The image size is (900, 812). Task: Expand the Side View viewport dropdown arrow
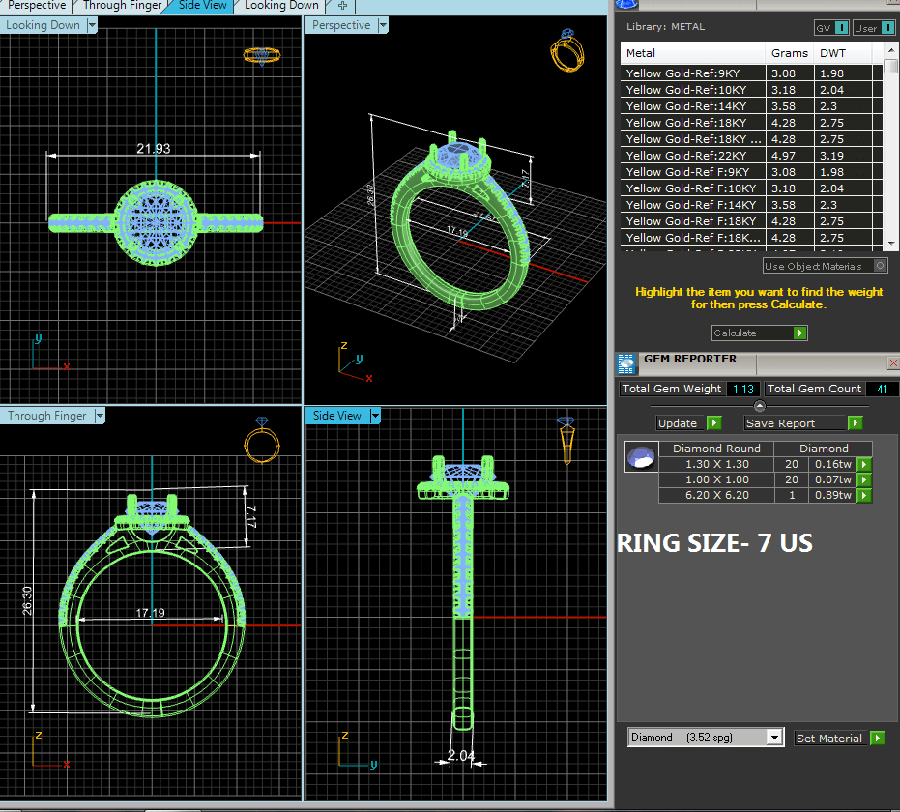pos(375,416)
